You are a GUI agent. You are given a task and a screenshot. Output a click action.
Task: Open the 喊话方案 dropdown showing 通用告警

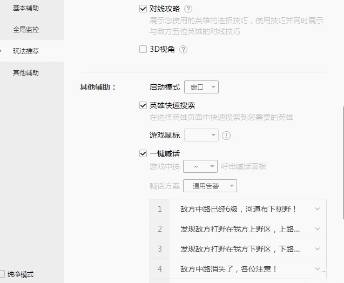pos(210,186)
